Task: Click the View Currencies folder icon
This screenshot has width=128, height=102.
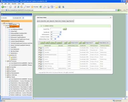Action: pyautogui.click(x=8, y=61)
